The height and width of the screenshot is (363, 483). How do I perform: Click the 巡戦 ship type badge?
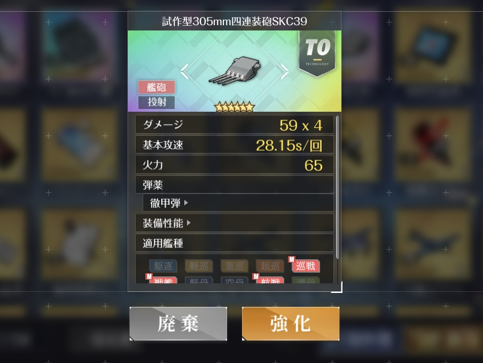(305, 266)
